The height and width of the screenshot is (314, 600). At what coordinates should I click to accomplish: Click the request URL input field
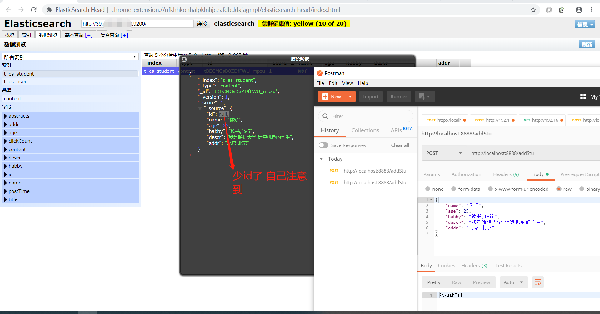533,153
